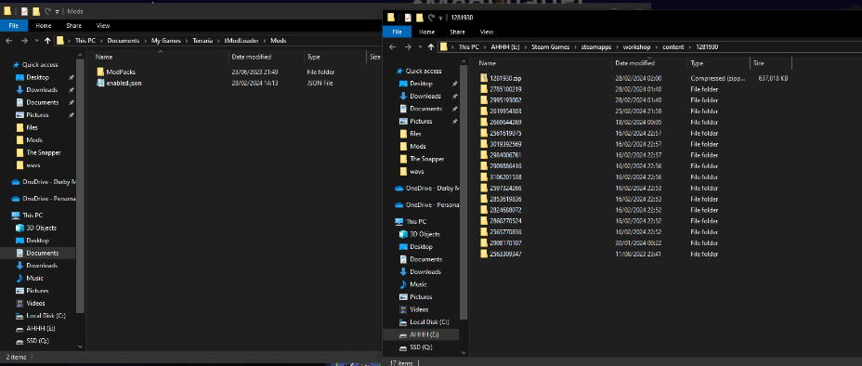Viewport: 862px width, 366px height.
Task: Open recent locations dropdown in 1281930 window
Action: (421, 47)
